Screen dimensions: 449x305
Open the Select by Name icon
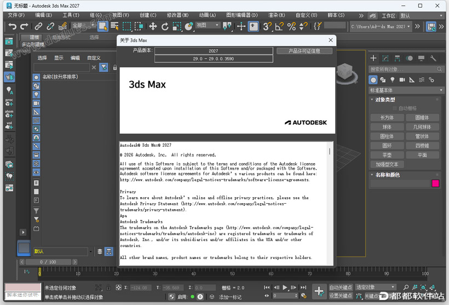[114, 26]
